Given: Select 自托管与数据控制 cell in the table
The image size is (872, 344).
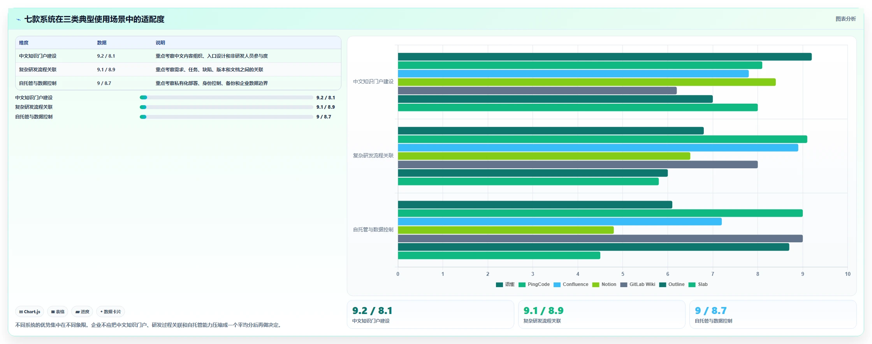Looking at the screenshot, I should (x=38, y=83).
